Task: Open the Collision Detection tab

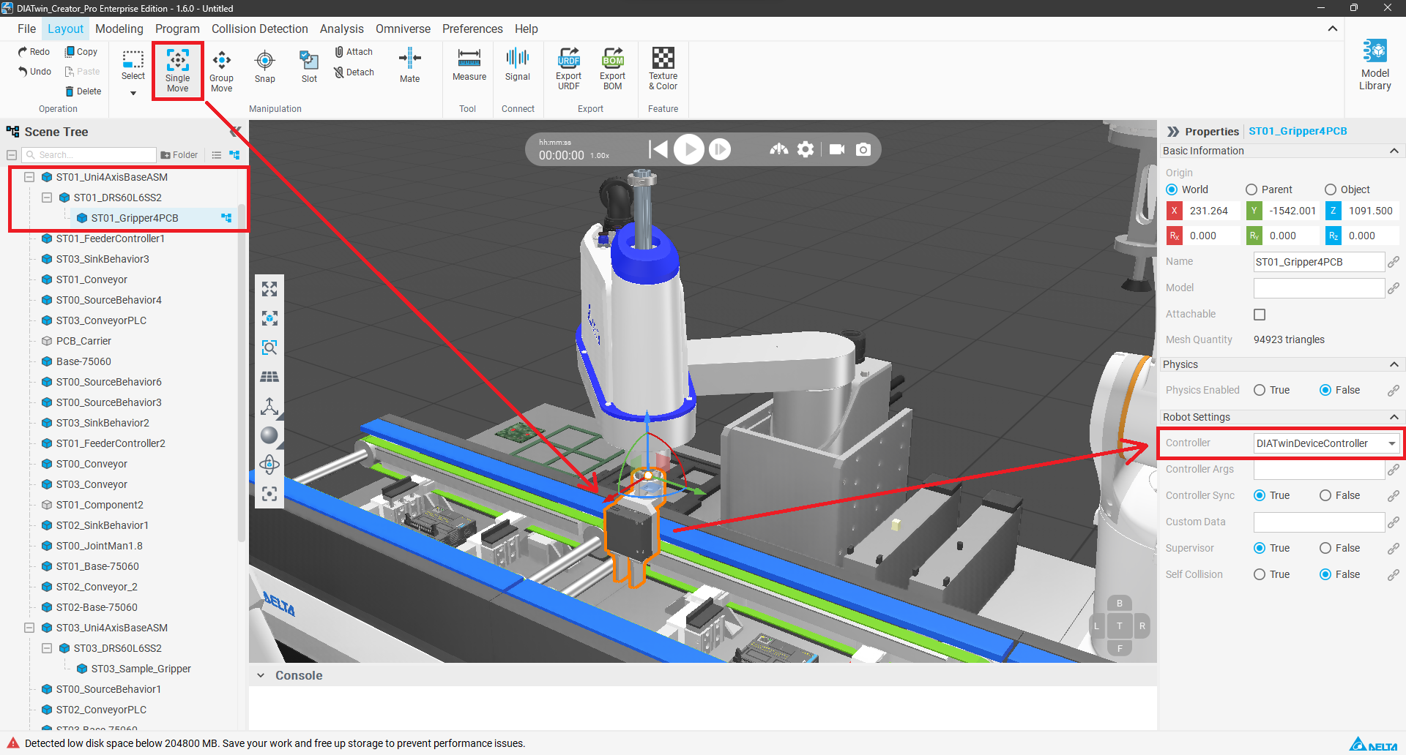Action: point(260,29)
